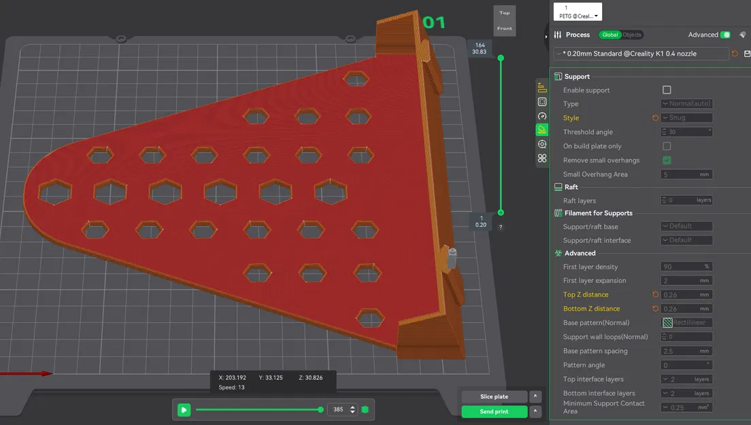Open the PETG filament dropdown
The image size is (751, 425).
[578, 12]
